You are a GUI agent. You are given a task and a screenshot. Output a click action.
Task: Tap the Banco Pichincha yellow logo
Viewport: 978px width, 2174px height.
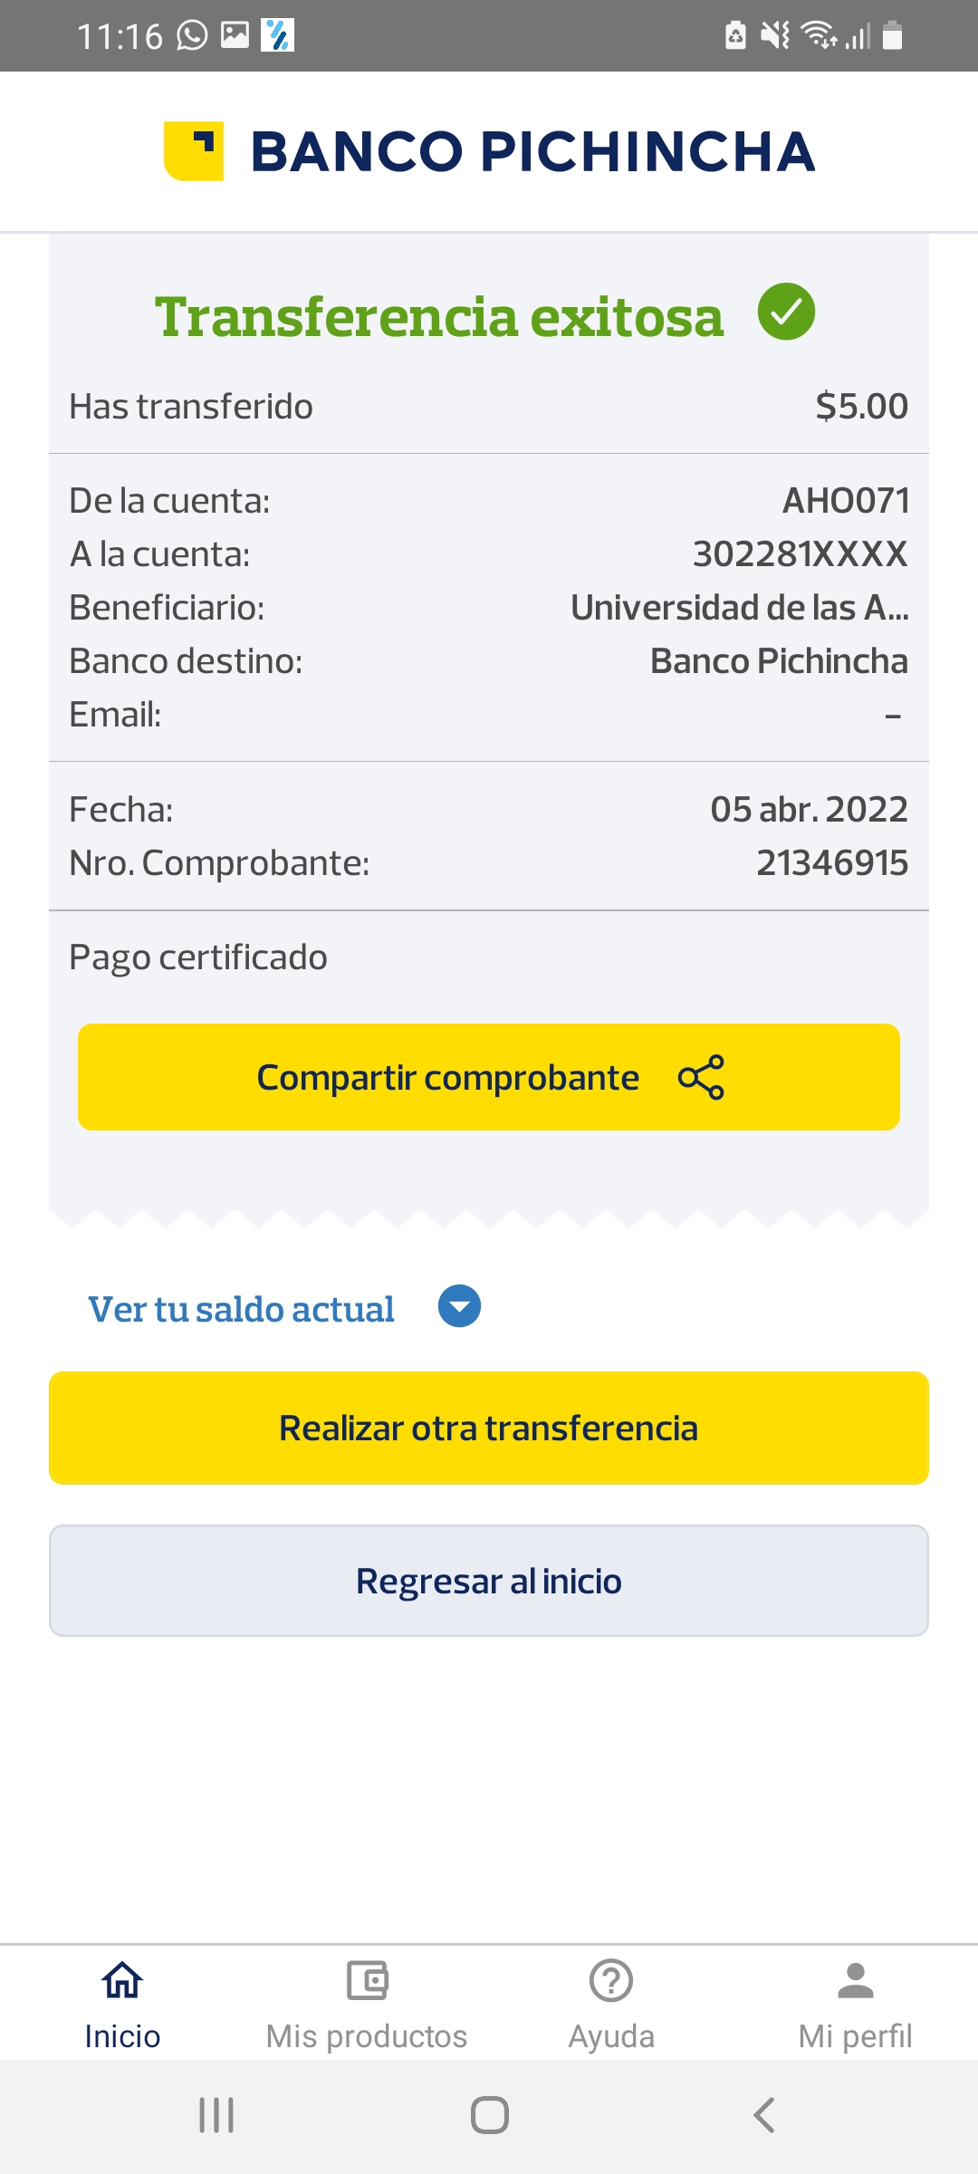tap(194, 150)
